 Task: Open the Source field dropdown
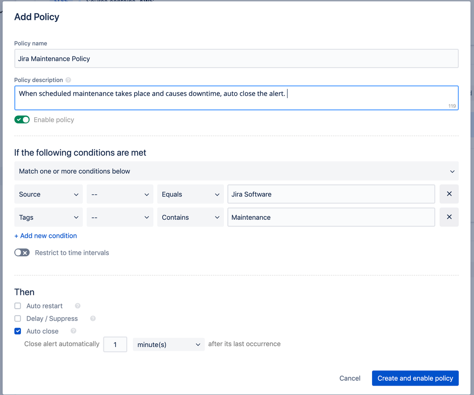pyautogui.click(x=48, y=194)
